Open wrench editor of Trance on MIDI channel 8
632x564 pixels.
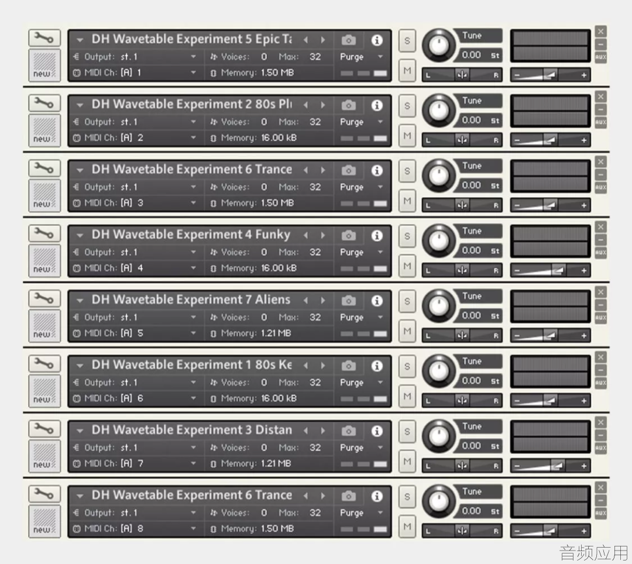44,494
